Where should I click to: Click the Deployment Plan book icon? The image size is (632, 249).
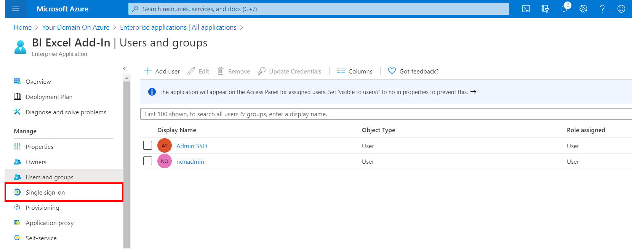click(17, 96)
